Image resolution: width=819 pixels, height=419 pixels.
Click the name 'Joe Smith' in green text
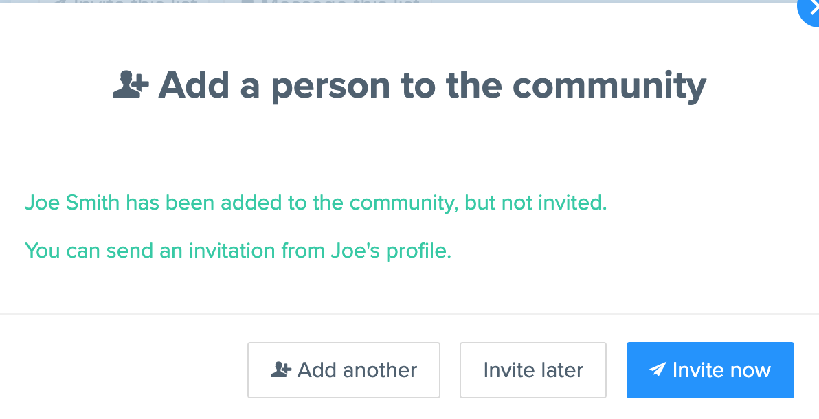tap(72, 203)
